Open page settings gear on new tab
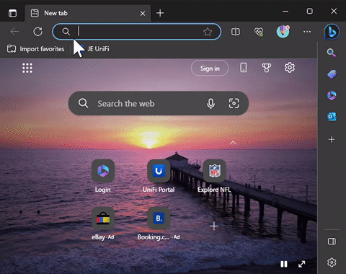Screen dimensions: 346x274 pos(290,68)
